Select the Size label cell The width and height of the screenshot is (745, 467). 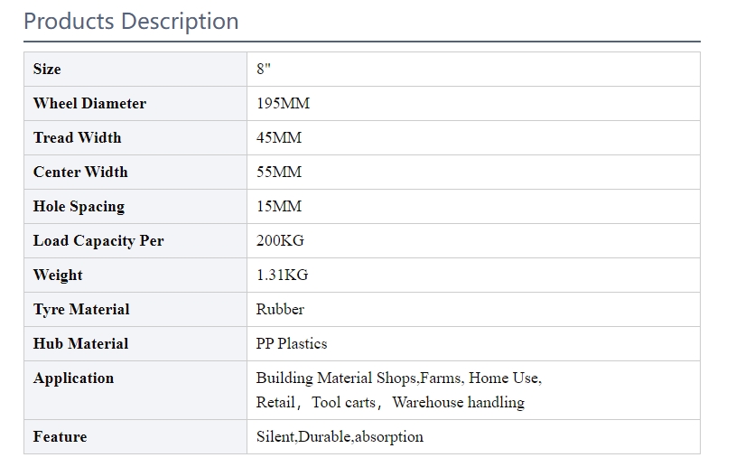(x=135, y=70)
